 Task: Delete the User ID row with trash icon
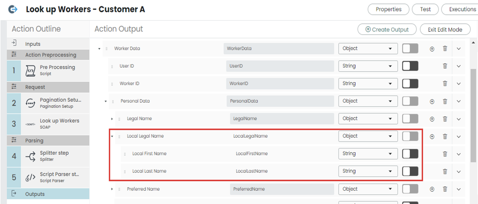pos(445,66)
